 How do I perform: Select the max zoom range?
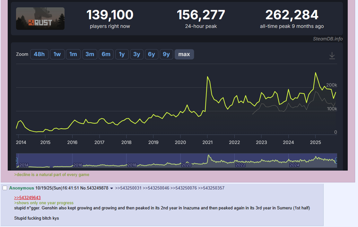point(184,54)
